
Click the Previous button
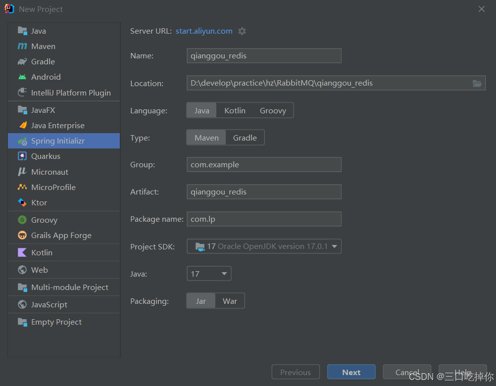[x=296, y=372]
